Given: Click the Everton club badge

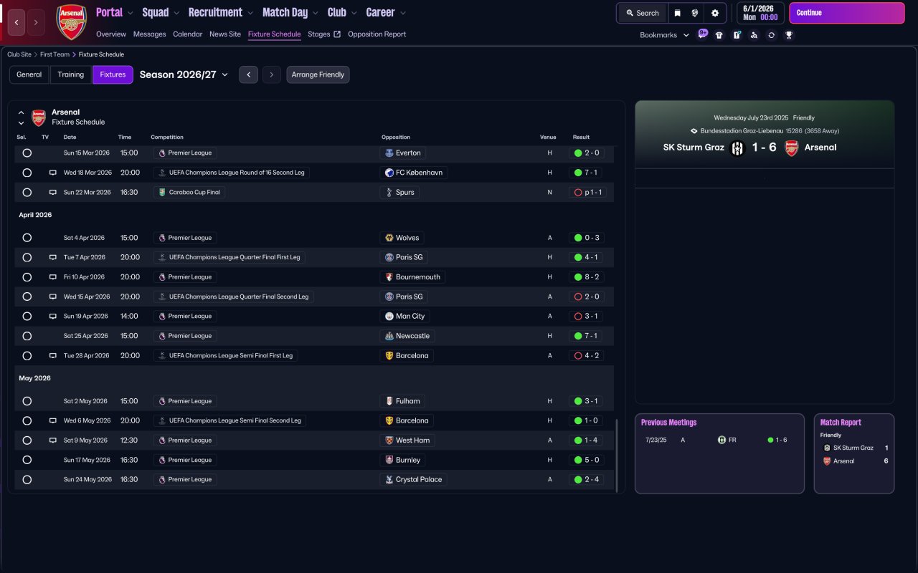Looking at the screenshot, I should pos(389,153).
